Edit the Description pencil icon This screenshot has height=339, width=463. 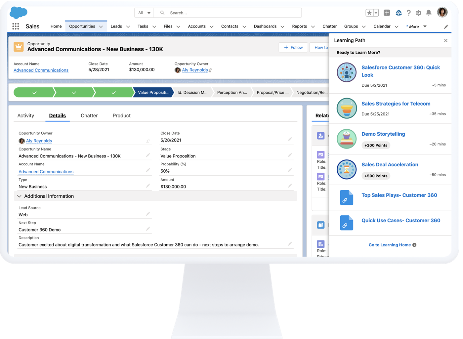pyautogui.click(x=290, y=244)
